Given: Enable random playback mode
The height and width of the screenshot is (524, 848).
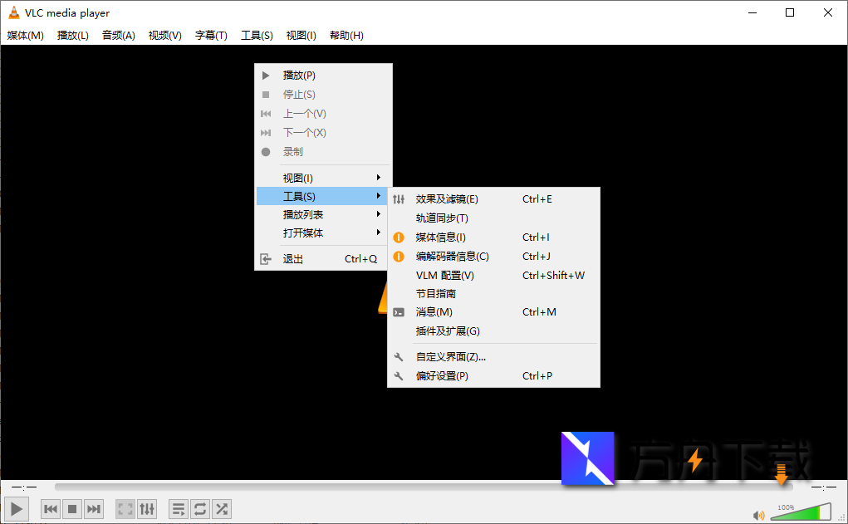Looking at the screenshot, I should tap(221, 508).
